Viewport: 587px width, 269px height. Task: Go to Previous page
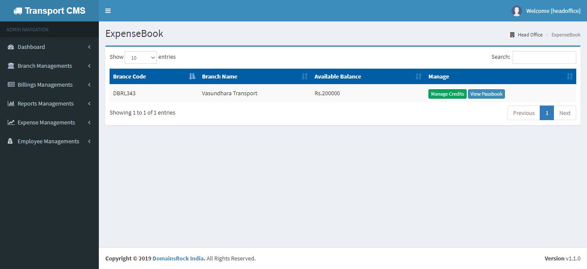tap(524, 113)
